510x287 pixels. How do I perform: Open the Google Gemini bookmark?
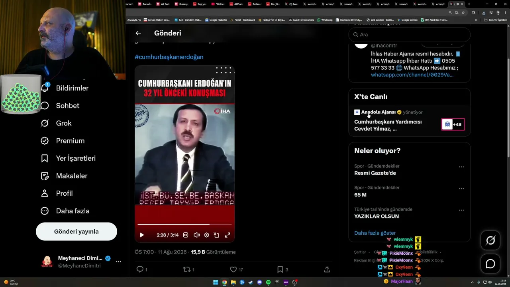tap(408, 20)
